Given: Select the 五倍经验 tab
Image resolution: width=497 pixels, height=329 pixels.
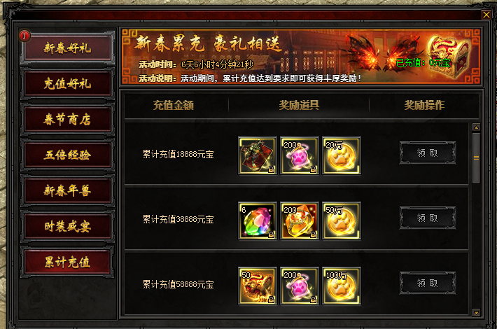Looking at the screenshot, I should pos(67,155).
